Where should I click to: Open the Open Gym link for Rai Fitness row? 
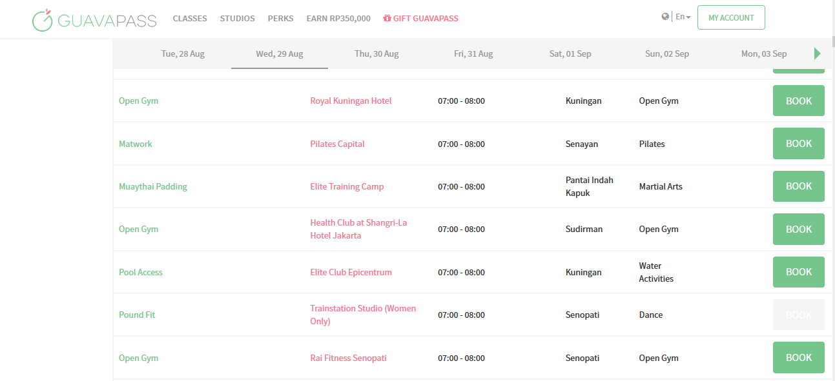[138, 358]
